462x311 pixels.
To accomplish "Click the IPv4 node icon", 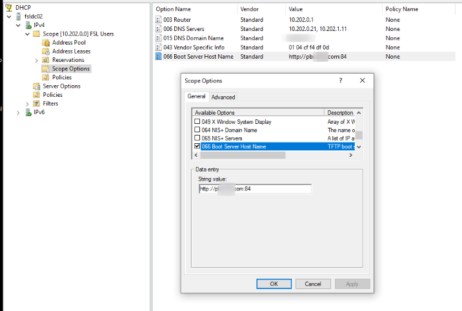I will (28, 25).
